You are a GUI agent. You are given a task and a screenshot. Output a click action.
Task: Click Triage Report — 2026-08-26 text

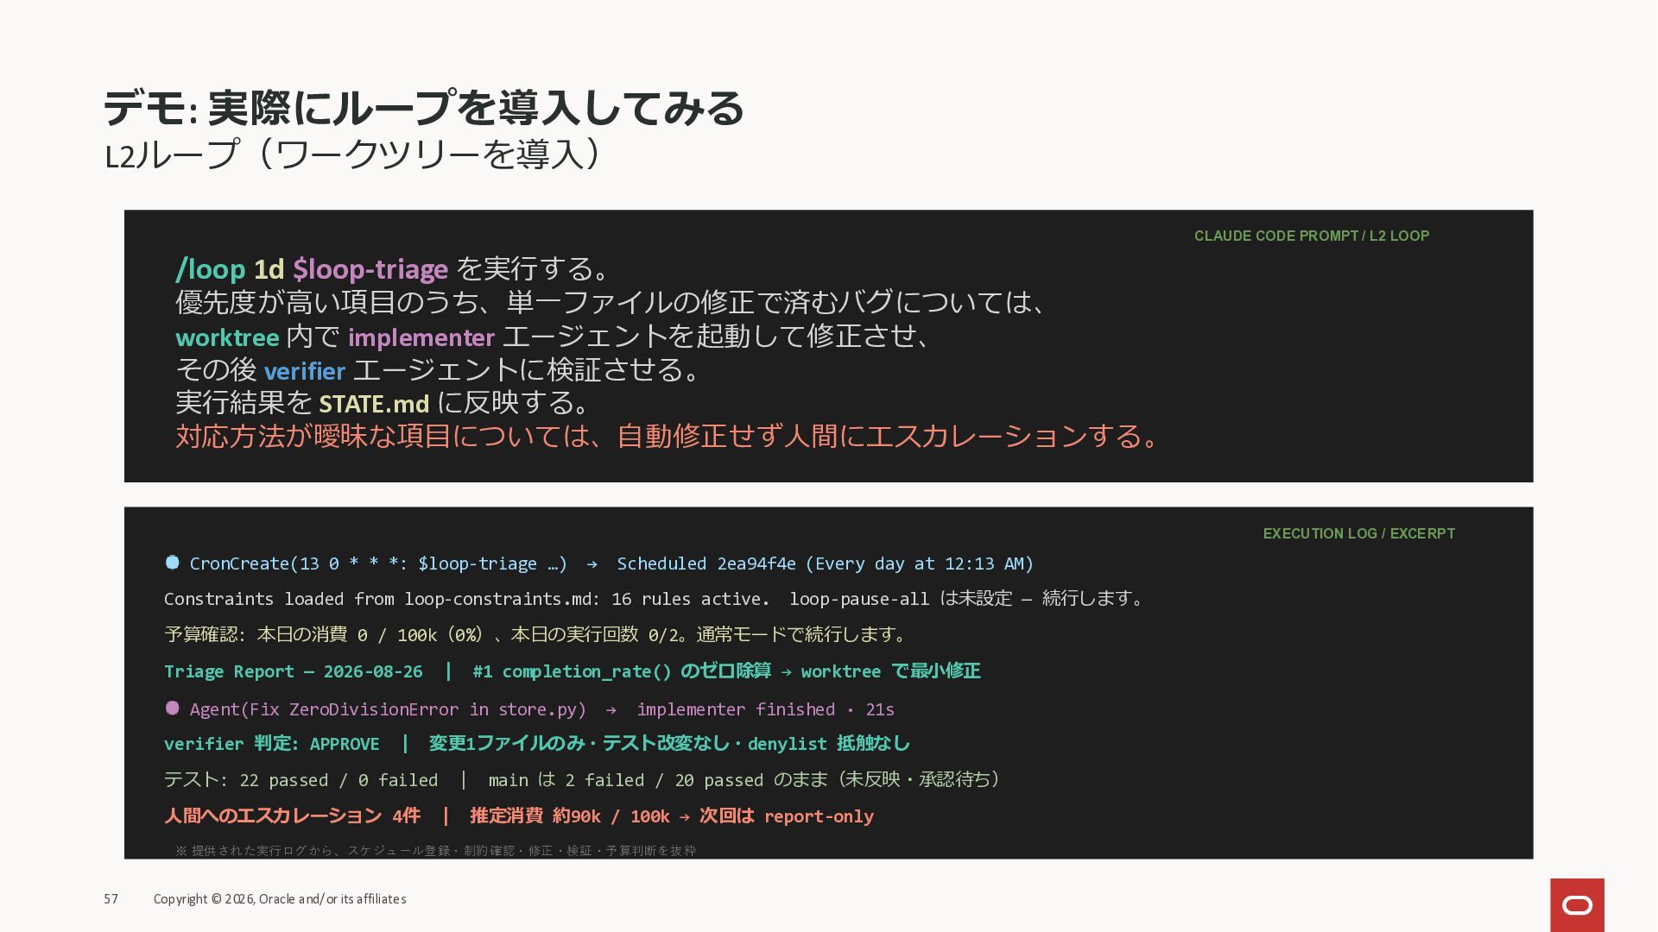294,671
